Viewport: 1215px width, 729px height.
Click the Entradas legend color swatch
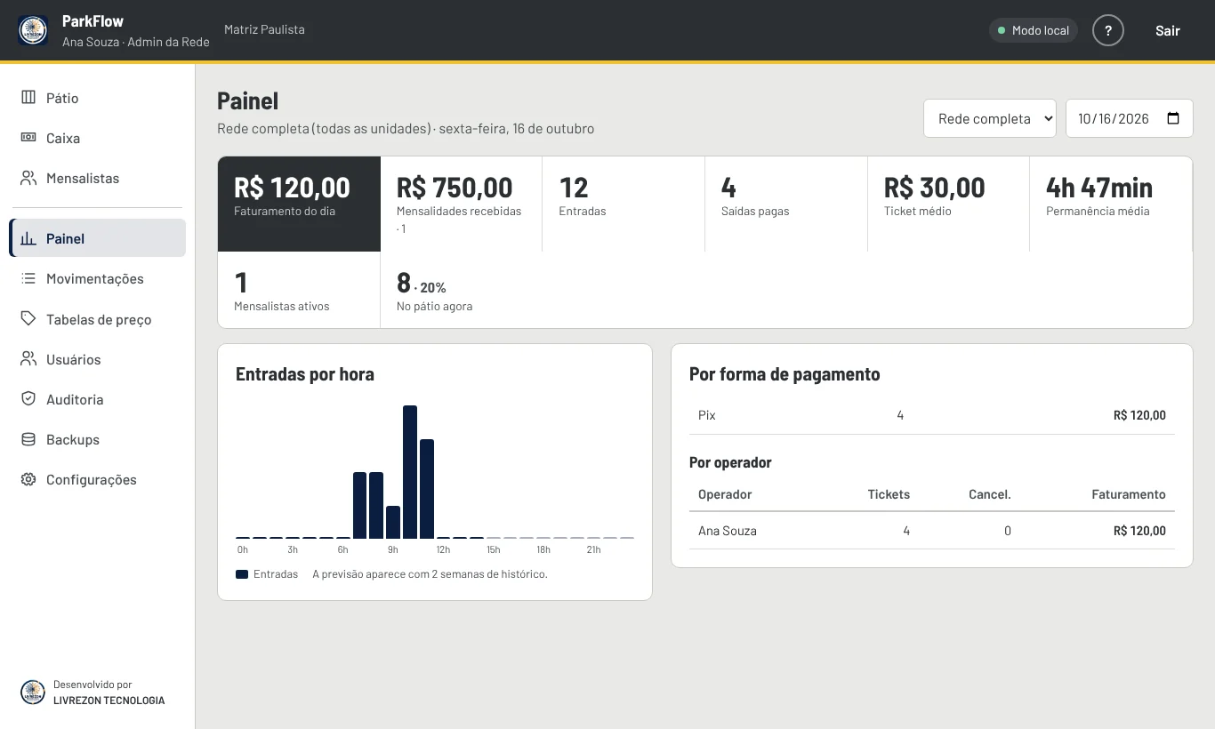pos(242,574)
